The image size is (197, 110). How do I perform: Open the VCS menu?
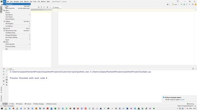(x=39, y=2)
